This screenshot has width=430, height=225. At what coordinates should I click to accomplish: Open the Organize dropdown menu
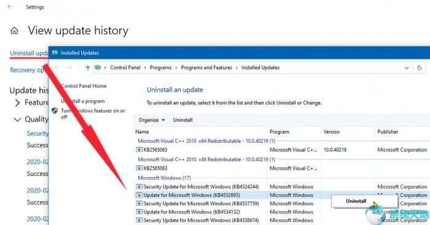[x=152, y=120]
